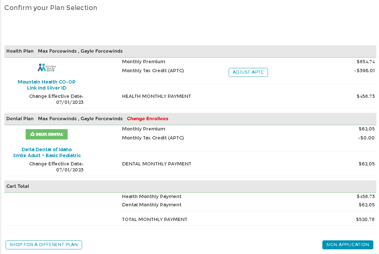379x254 pixels.
Task: Click the Health Plan section header
Action: pyautogui.click(x=20, y=51)
